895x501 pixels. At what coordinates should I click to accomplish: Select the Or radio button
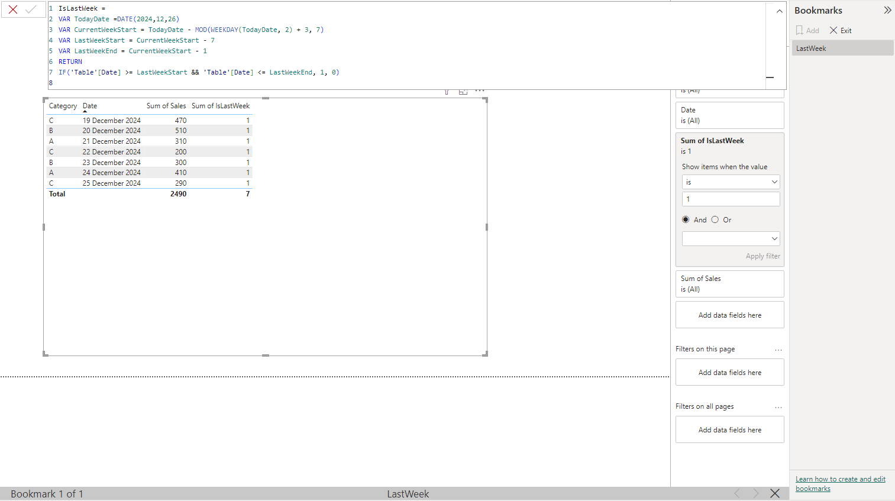(x=715, y=219)
